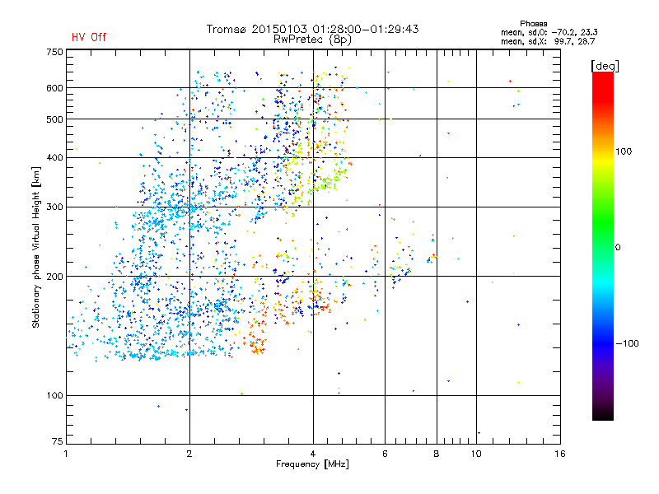This screenshot has height=494, width=659.
Task: Click y-axis tick label '100' below 200
Action: 54,395
